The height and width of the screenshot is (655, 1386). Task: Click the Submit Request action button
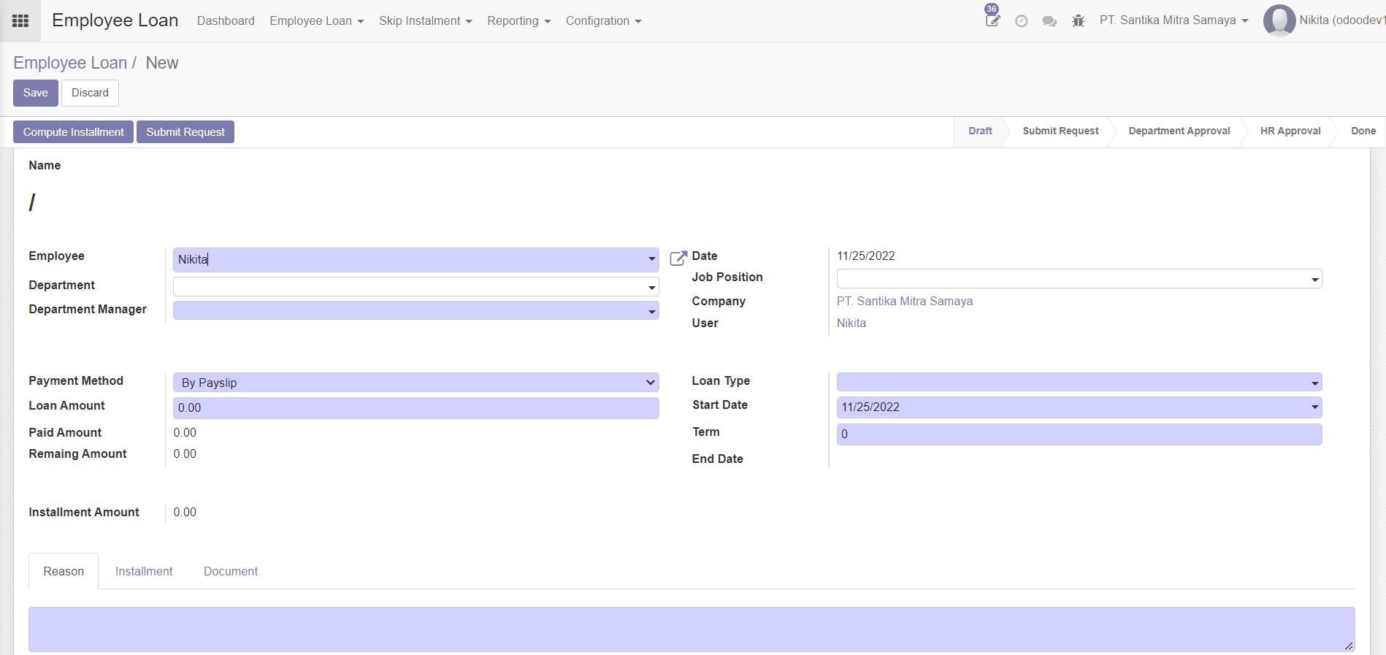185,131
